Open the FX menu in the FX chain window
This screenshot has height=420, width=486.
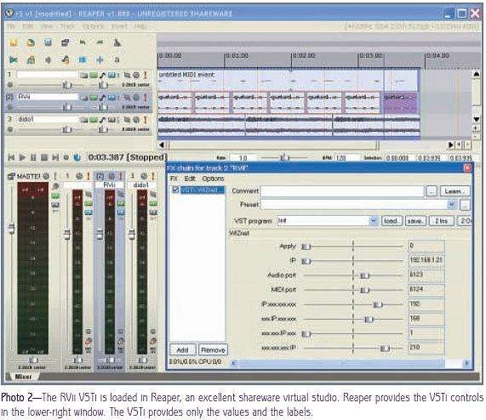[174, 179]
